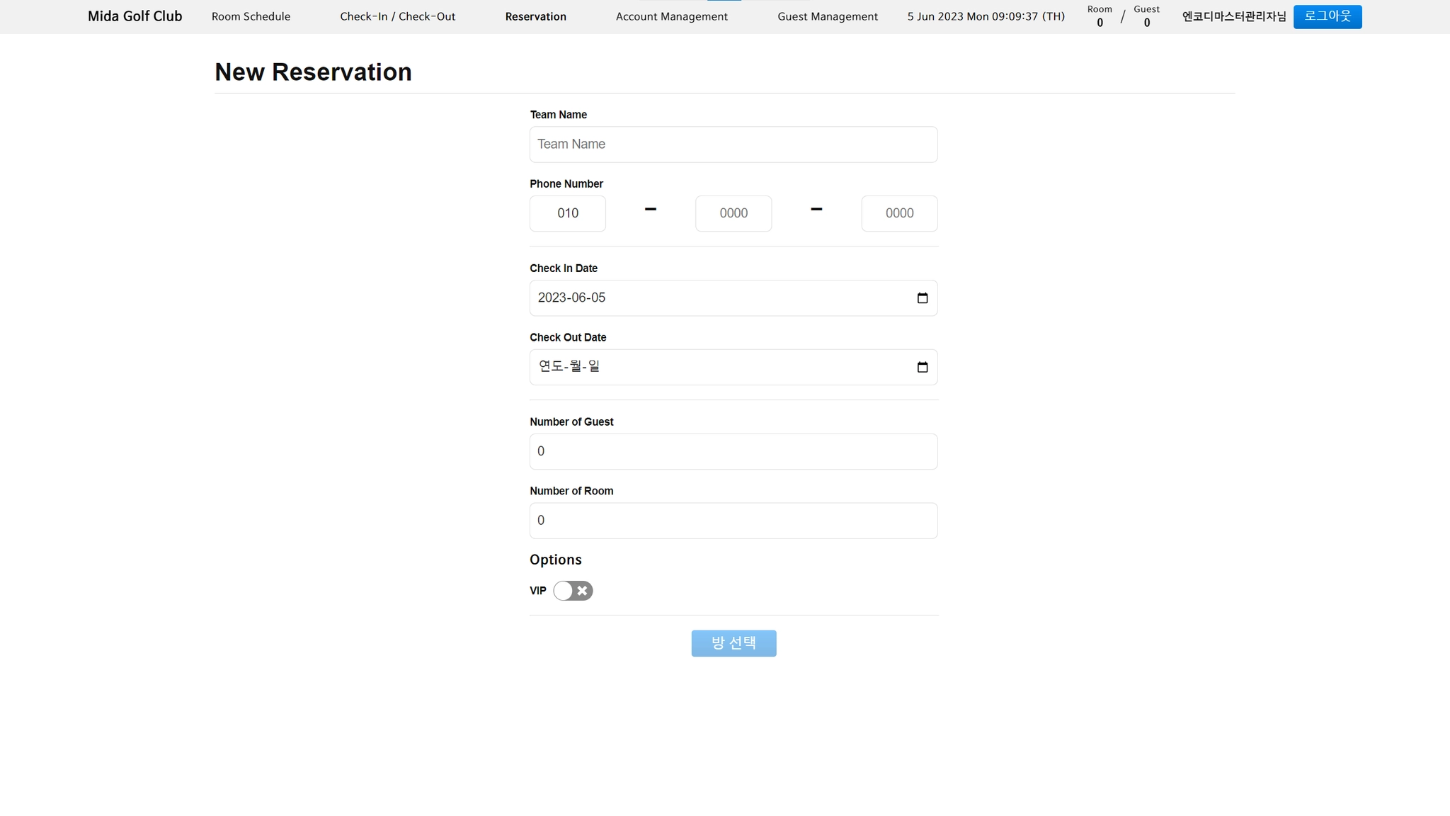This screenshot has width=1450, height=816.
Task: Open Check-In / Check-Out menu item
Action: (x=397, y=16)
